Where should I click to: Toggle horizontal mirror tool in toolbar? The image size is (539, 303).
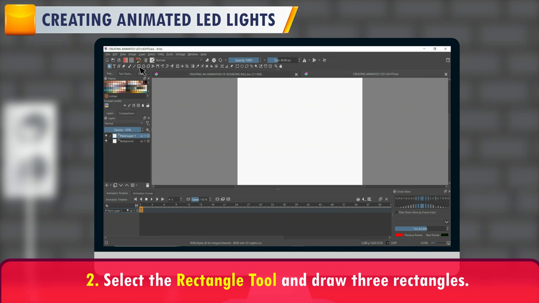click(304, 60)
